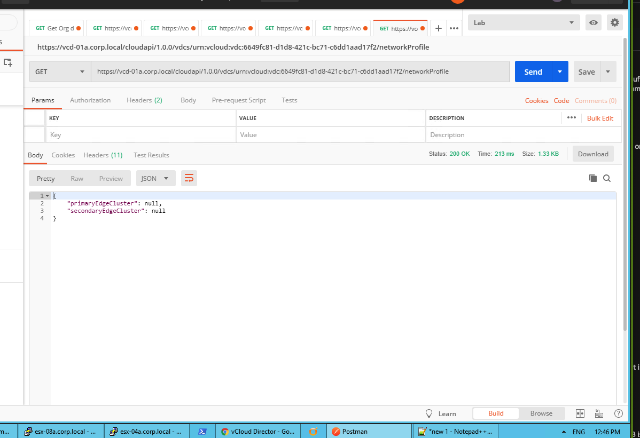Search the response body with magnifier icon
Image resolution: width=640 pixels, height=438 pixels.
607,179
